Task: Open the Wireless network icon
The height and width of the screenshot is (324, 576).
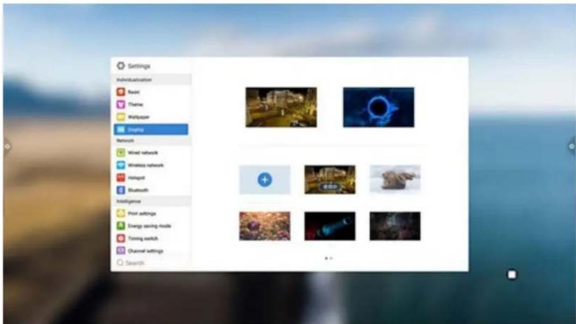Action: click(x=121, y=165)
